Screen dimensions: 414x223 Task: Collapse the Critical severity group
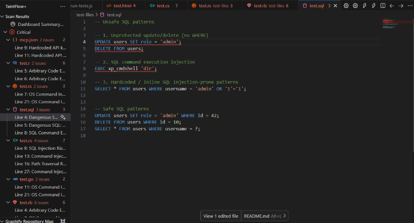coord(5,32)
